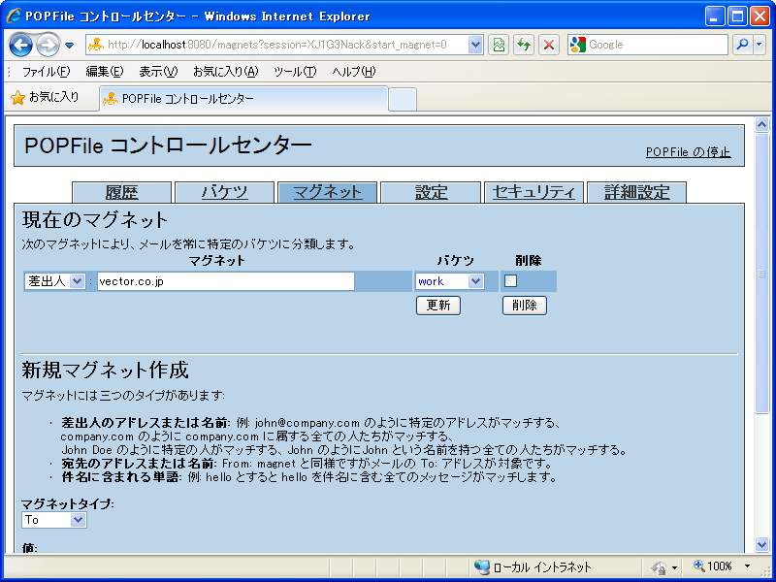The height and width of the screenshot is (582, 776).
Task: Open the 100% zoom level control
Action: coord(713,566)
